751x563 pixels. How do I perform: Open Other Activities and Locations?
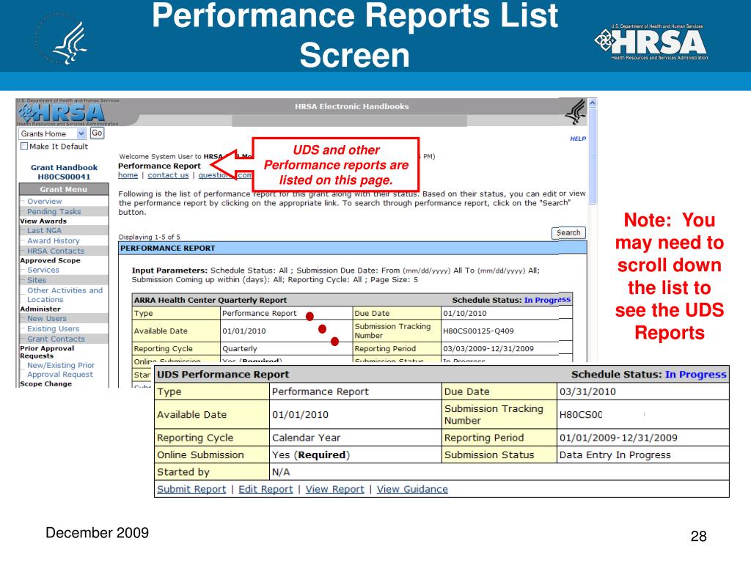[x=65, y=295]
